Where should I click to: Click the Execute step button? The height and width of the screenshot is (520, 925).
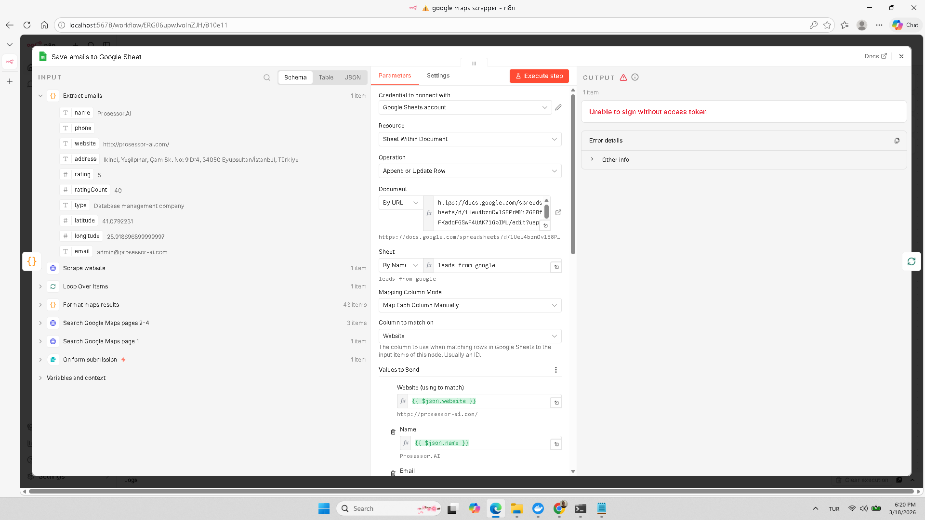click(539, 76)
